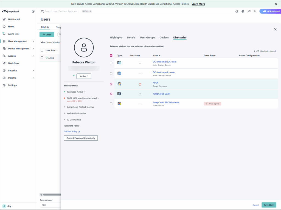Open the User Groups tab
Viewport: 281px width, 210px height.
(x=147, y=38)
